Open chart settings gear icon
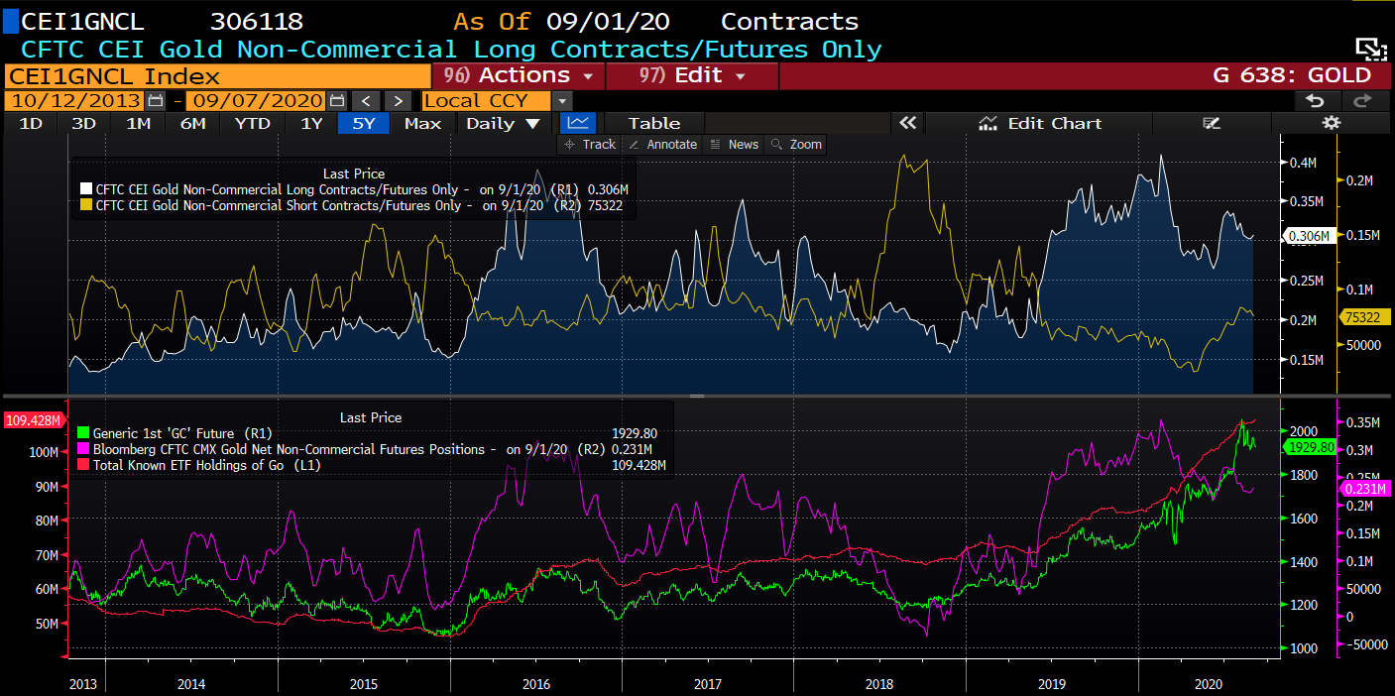The height and width of the screenshot is (696, 1395). coord(1332,123)
